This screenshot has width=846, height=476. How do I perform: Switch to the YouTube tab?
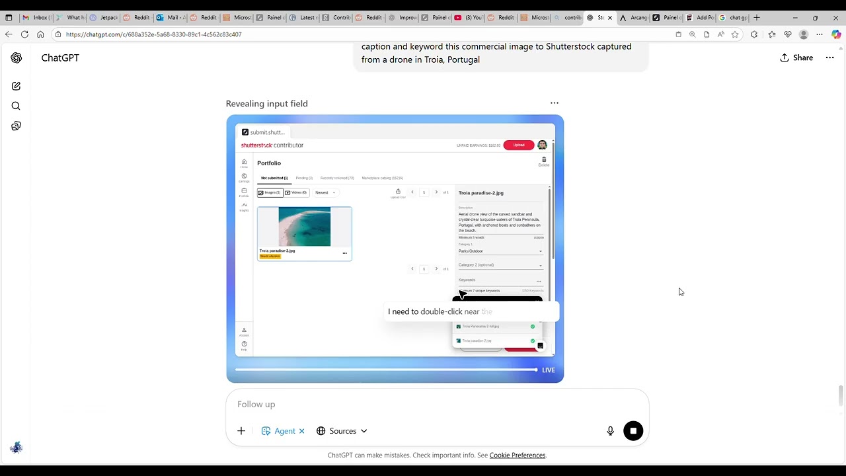[469, 18]
